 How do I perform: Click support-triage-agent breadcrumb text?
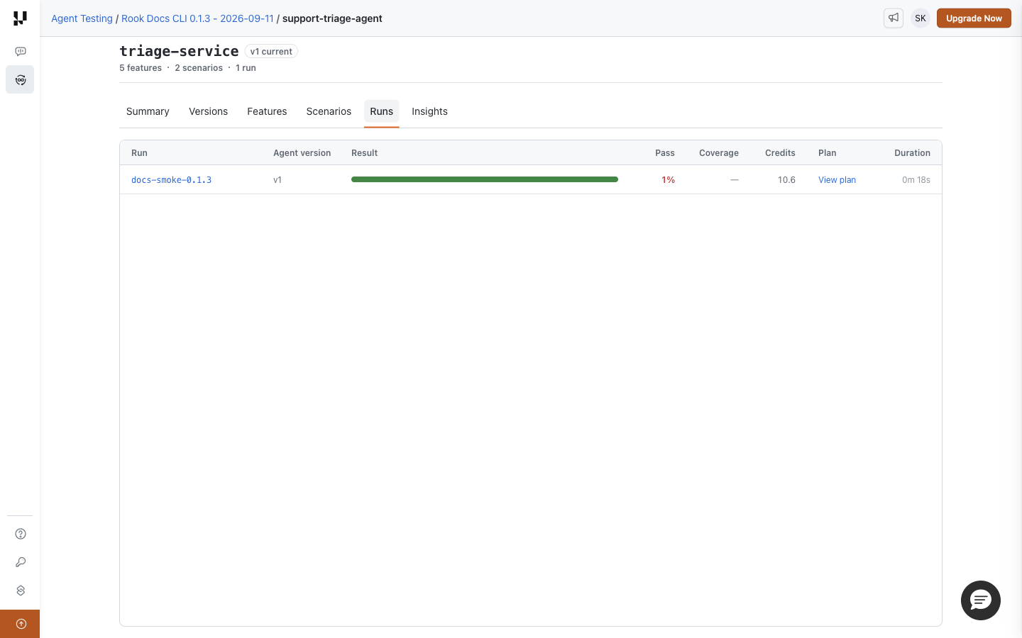point(332,18)
